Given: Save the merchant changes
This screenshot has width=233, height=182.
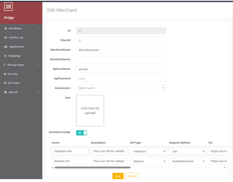Looking at the screenshot, I should point(118,176).
